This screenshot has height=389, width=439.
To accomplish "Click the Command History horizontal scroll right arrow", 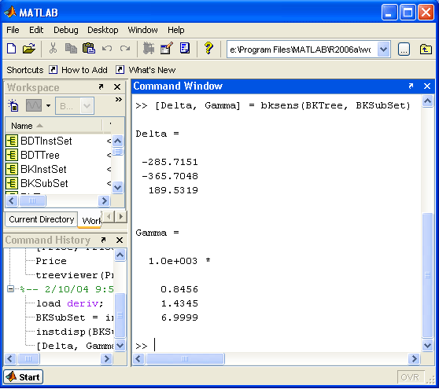I will click(106, 358).
